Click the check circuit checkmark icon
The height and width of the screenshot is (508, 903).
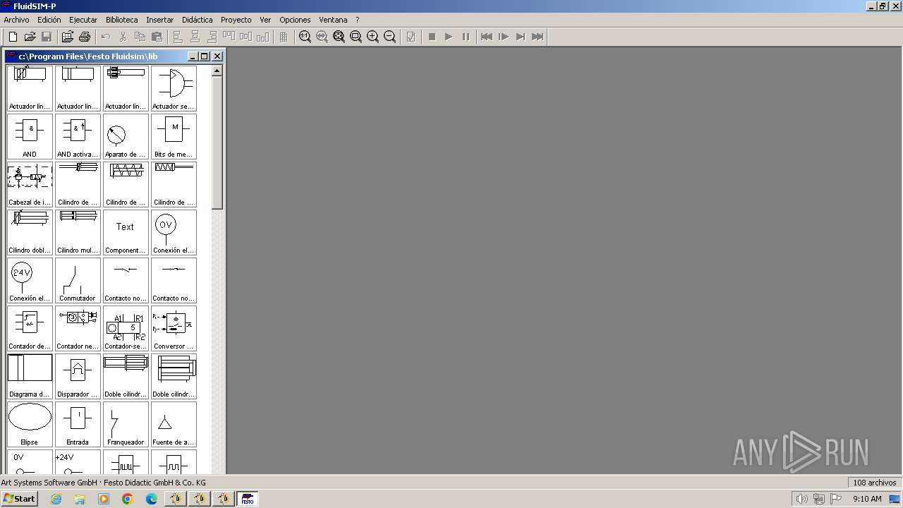pyautogui.click(x=411, y=37)
